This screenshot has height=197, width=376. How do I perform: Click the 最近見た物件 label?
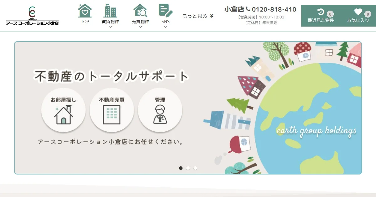[321, 20]
